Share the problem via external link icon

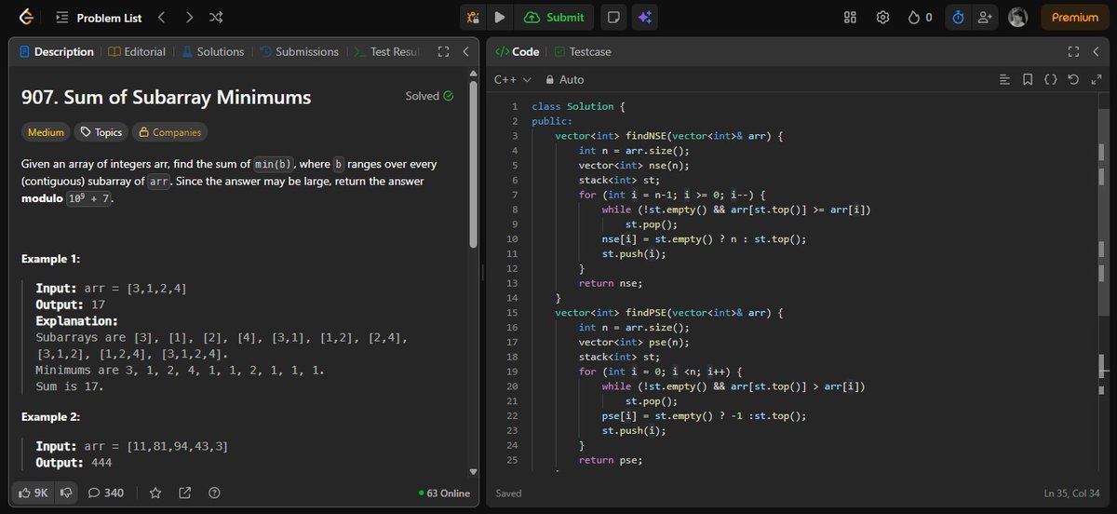tap(184, 493)
